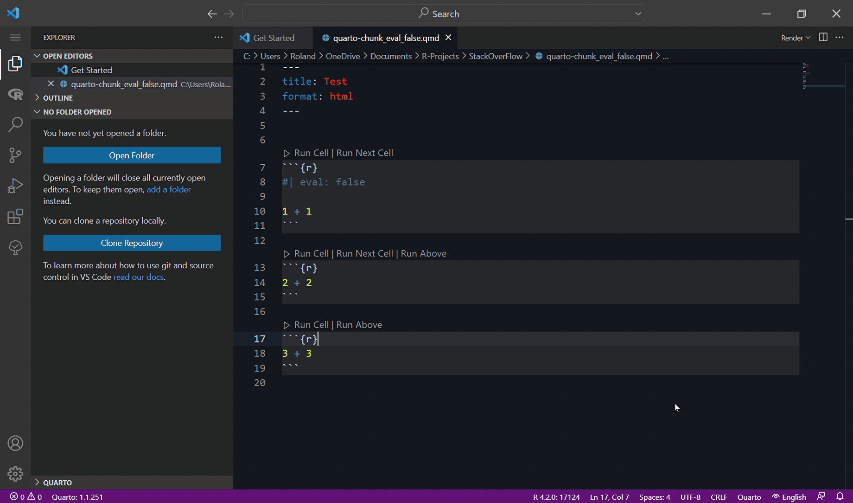Click Run Above above line 17

click(359, 325)
